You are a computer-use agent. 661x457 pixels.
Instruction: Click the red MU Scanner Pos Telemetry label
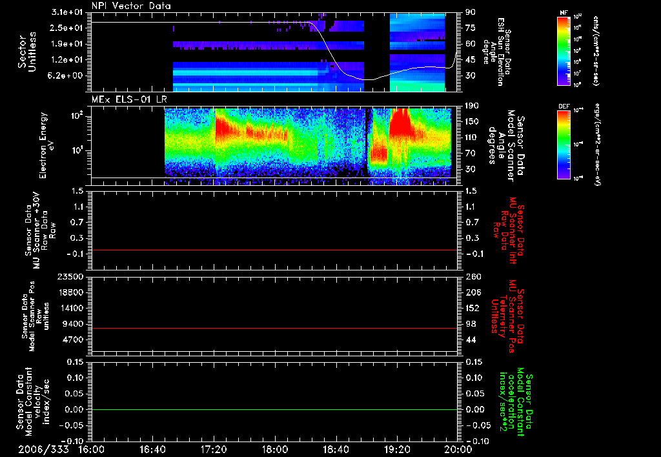[507, 316]
